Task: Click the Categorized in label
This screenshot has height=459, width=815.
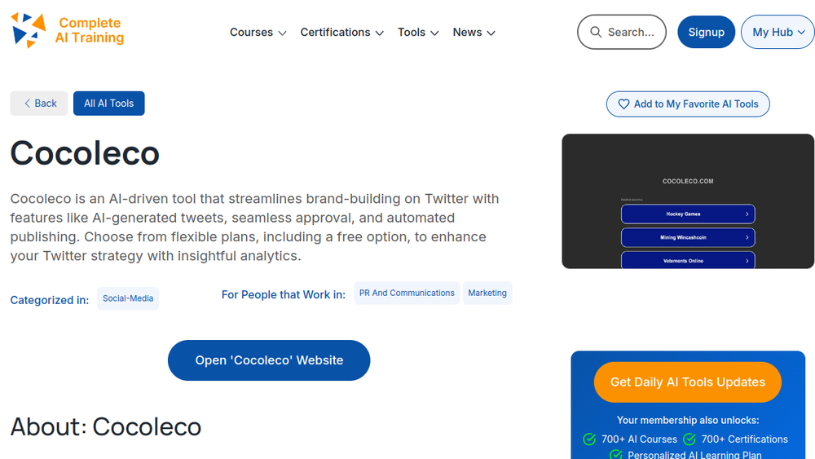Action: 50,300
